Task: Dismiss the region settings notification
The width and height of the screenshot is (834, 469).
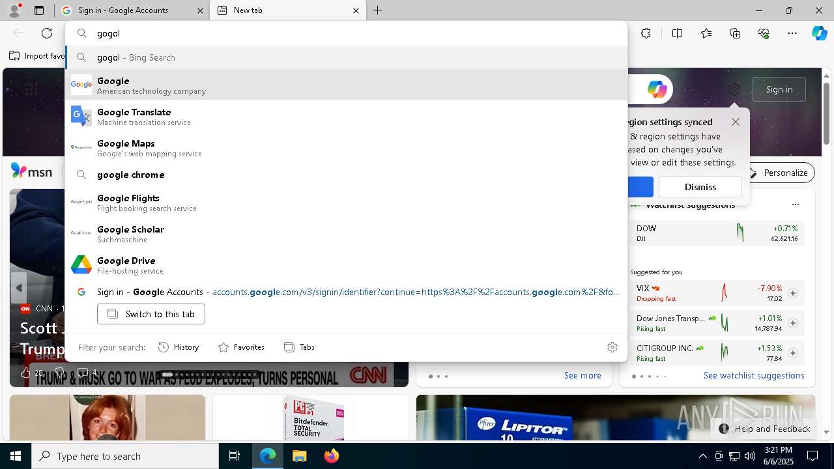Action: click(700, 187)
